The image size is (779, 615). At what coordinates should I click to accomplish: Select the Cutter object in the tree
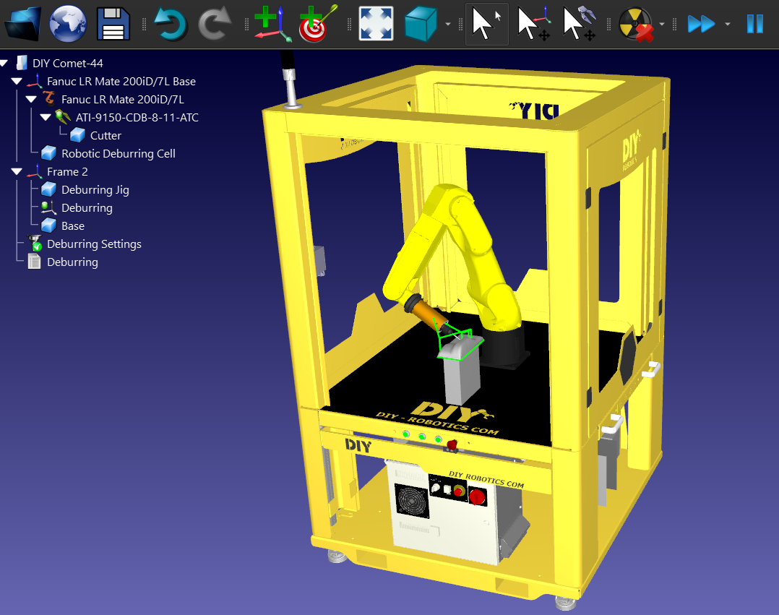(106, 136)
